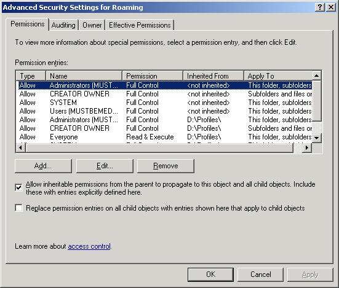Check Replace permission entries on child objects
This screenshot has height=288, width=339.
click(18, 208)
